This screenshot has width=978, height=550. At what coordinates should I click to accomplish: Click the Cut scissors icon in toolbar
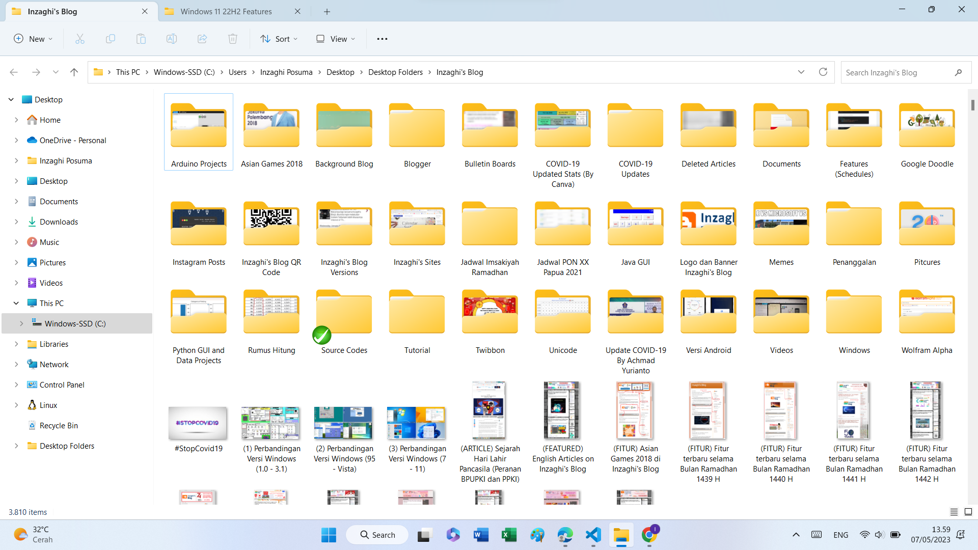click(80, 39)
